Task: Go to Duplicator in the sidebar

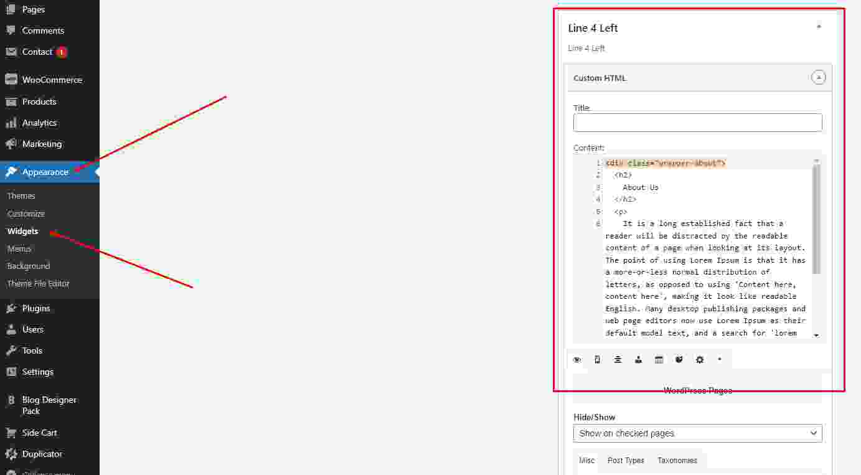Action: pyautogui.click(x=42, y=454)
